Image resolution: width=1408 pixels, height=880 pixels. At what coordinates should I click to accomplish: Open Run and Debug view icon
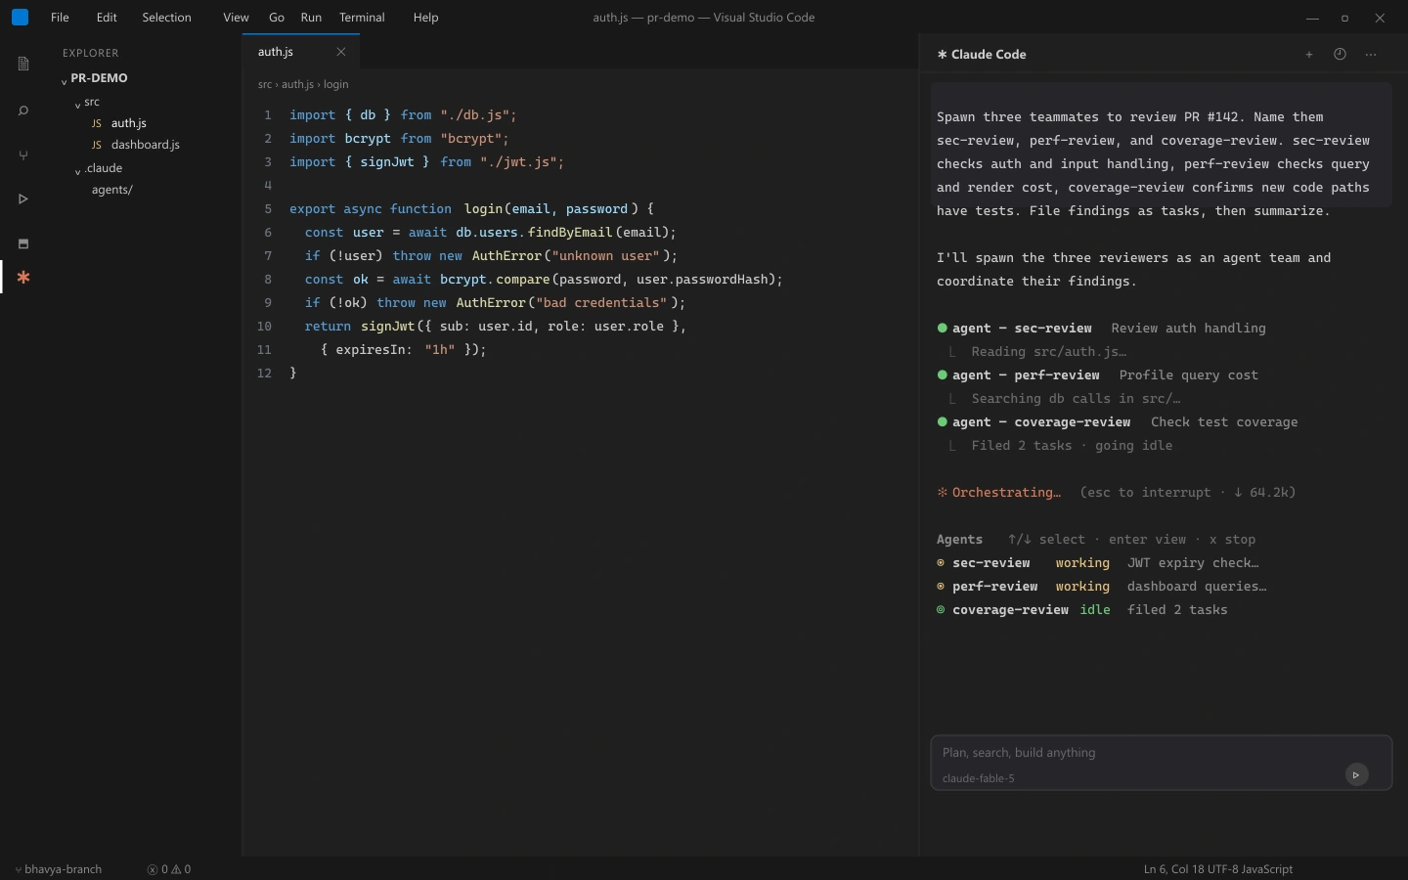(23, 199)
